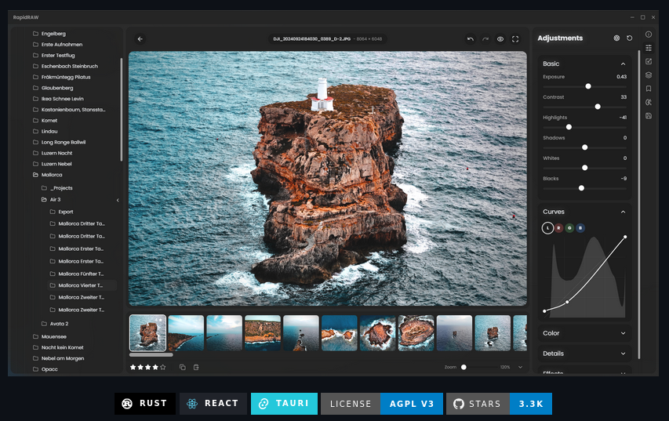Enter fullscreen image view
The height and width of the screenshot is (421, 669).
(515, 38)
